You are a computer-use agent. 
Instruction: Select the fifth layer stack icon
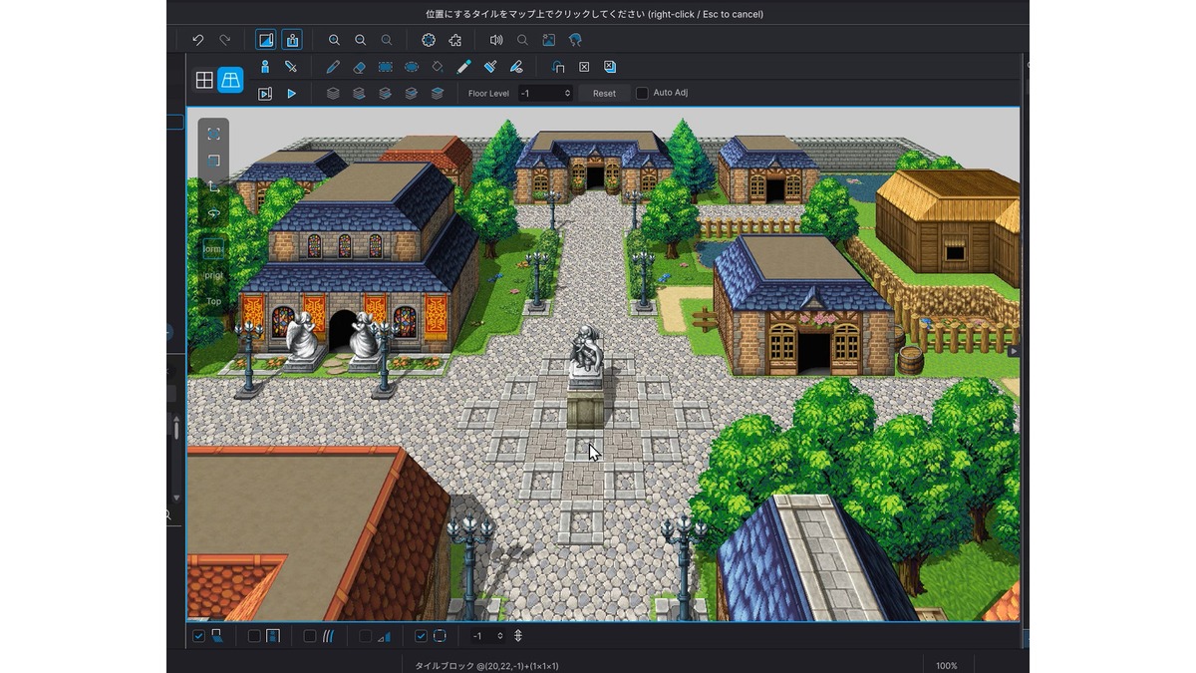point(437,94)
